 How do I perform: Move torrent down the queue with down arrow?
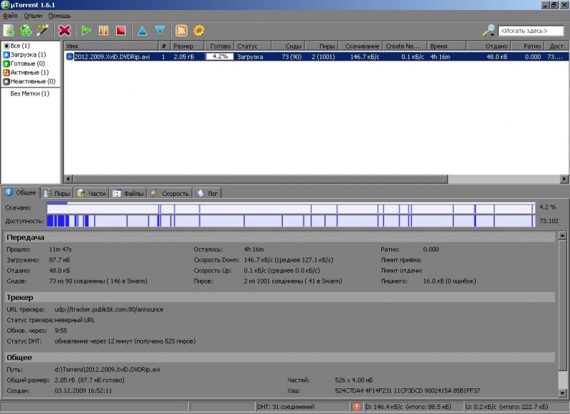pos(160,31)
